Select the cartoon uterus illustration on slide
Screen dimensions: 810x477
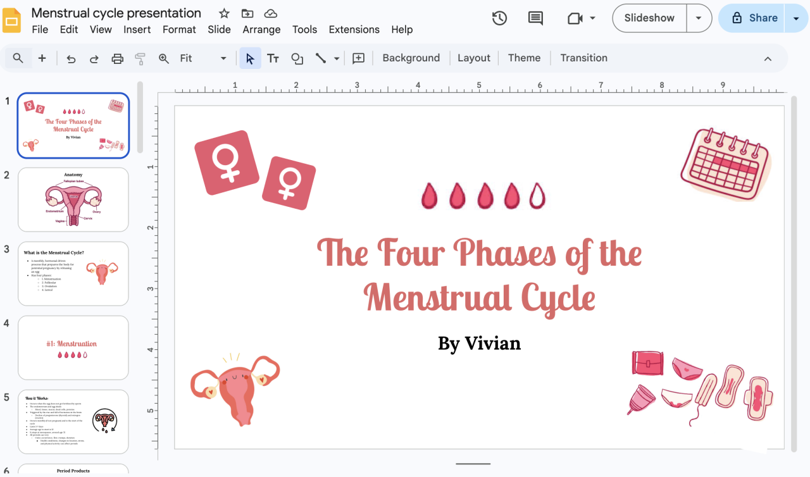pos(235,389)
